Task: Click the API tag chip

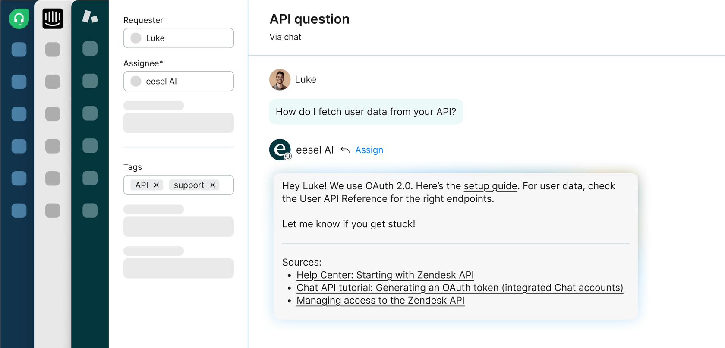Action: [142, 185]
